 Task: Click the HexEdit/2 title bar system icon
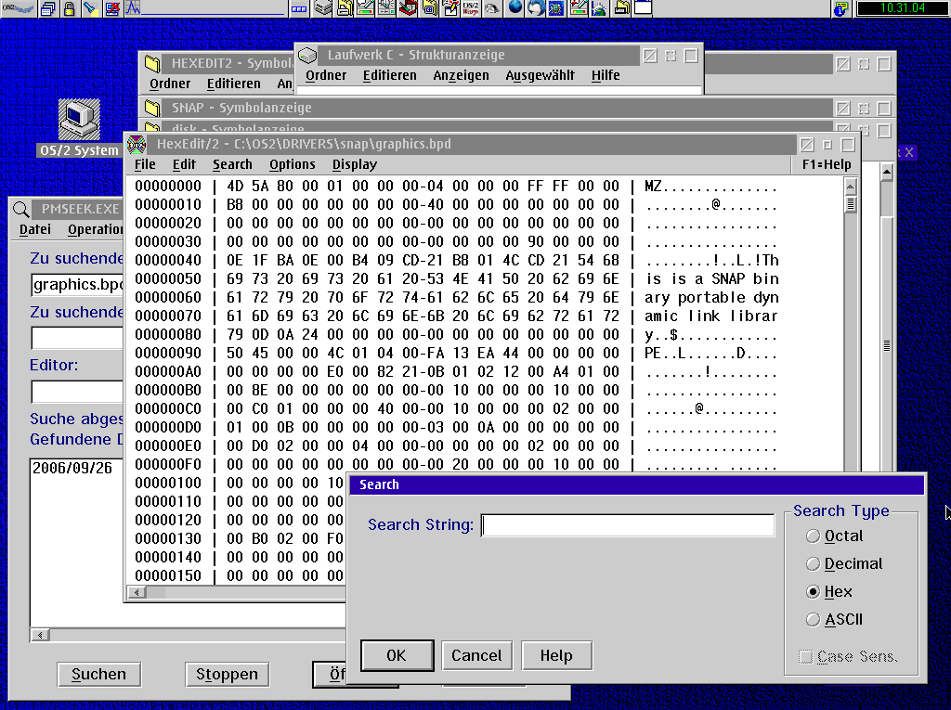click(137, 144)
